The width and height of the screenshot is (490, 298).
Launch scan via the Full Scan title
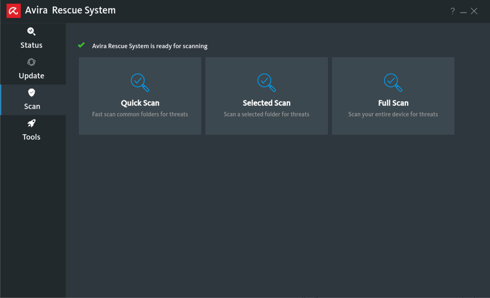[x=393, y=103]
